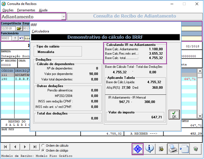This screenshot has width=204, height=159.
Task: Click the A RECEBER 452,29 value
Action: 196,134
